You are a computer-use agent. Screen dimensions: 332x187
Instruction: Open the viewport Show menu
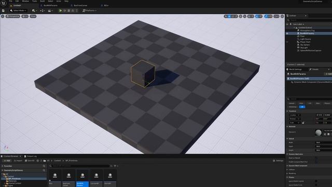coord(33,16)
